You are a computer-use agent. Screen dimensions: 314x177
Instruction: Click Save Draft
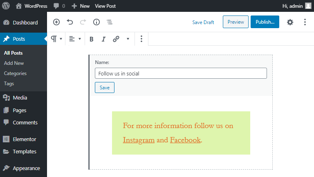203,22
